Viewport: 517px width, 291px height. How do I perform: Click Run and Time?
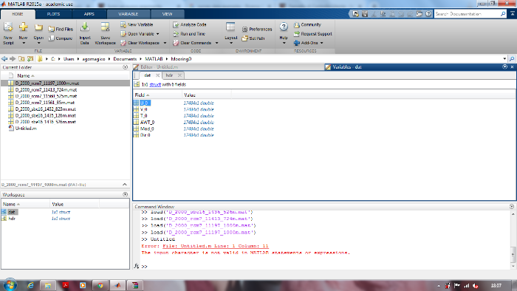tap(189, 34)
